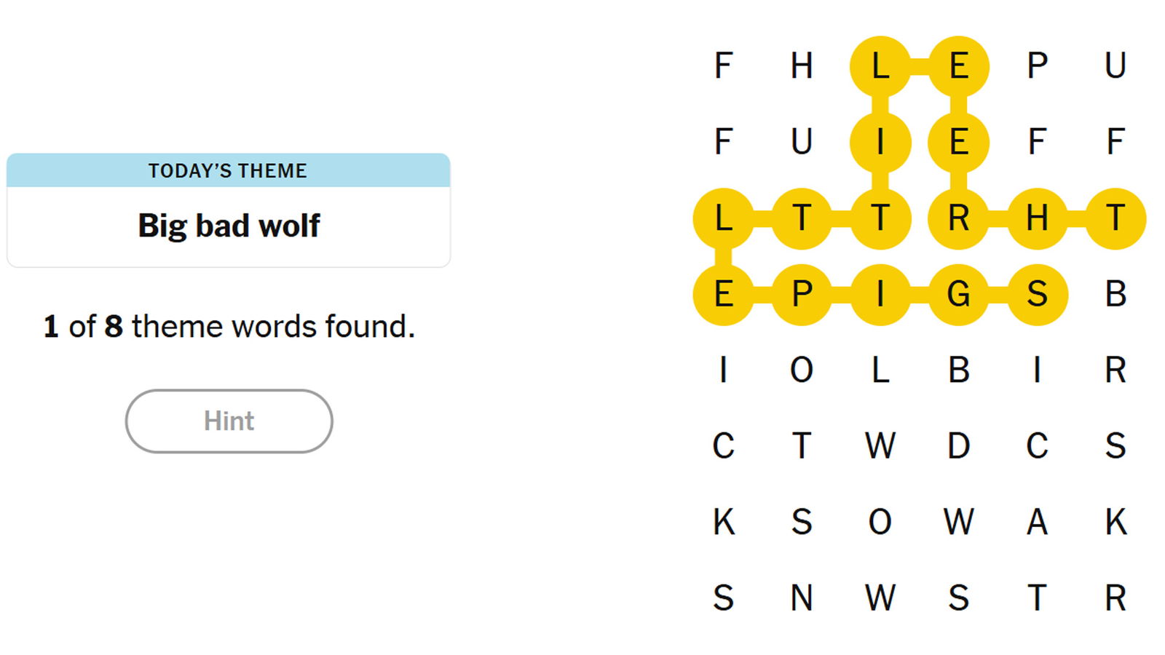
Task: Select the highlighted letter P
Action: 802,294
